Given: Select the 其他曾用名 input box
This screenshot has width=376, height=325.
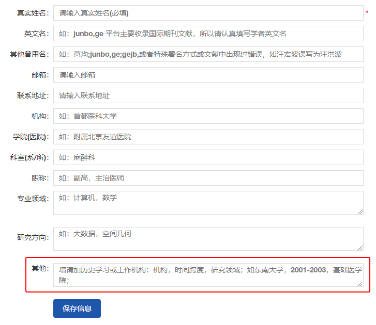Looking at the screenshot, I should click(x=208, y=54).
